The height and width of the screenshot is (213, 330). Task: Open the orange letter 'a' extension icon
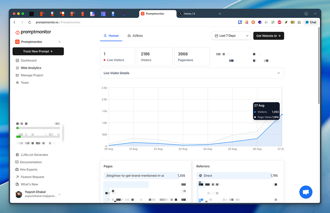click(x=247, y=22)
